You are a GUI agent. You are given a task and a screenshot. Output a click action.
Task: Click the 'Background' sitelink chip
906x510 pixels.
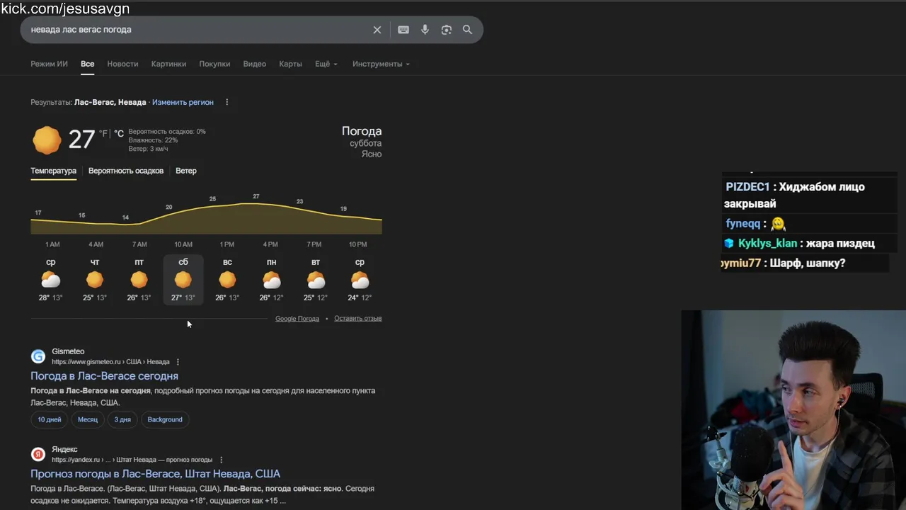tap(165, 419)
